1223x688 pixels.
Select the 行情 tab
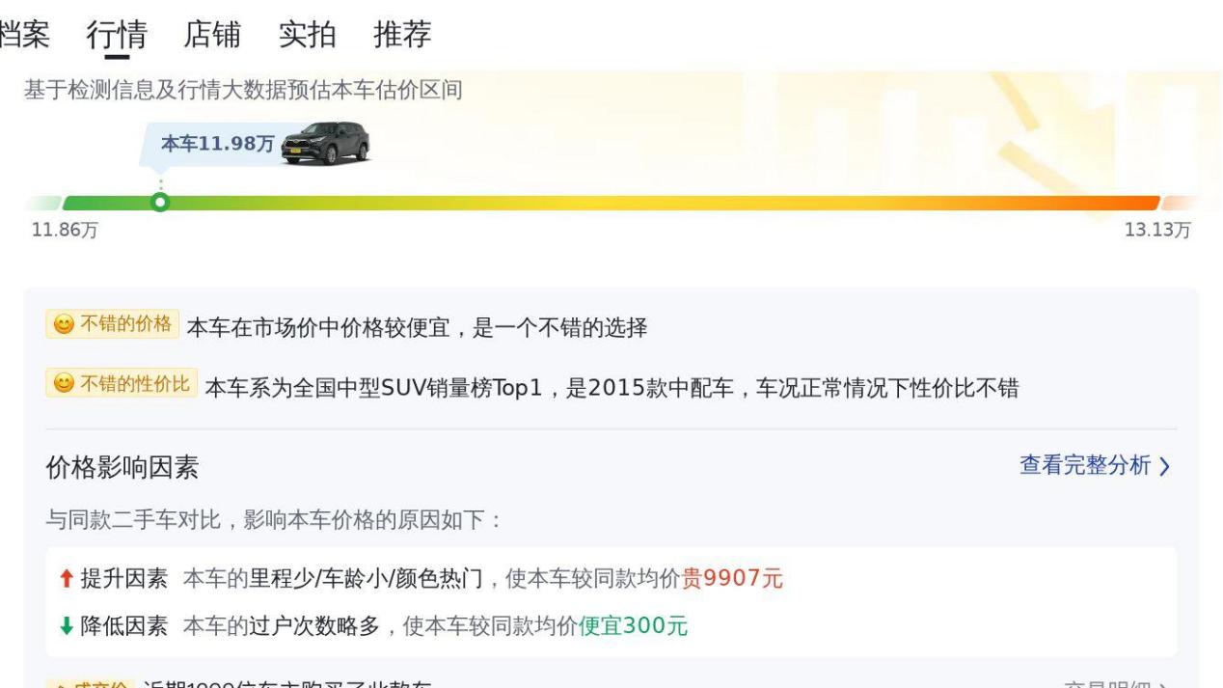click(117, 35)
